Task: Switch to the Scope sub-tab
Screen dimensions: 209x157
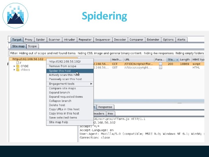Action: [x=33, y=46]
